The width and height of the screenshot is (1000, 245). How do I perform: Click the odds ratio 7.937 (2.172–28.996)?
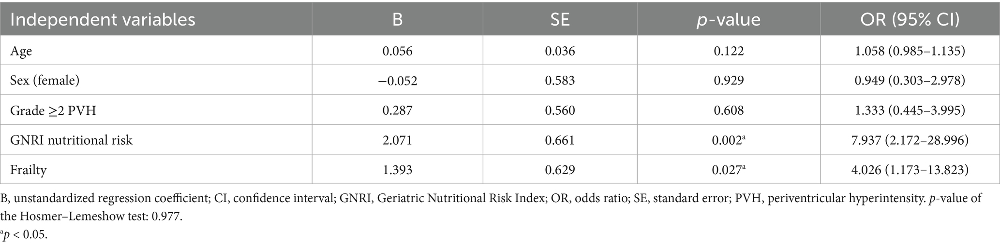pos(910,140)
